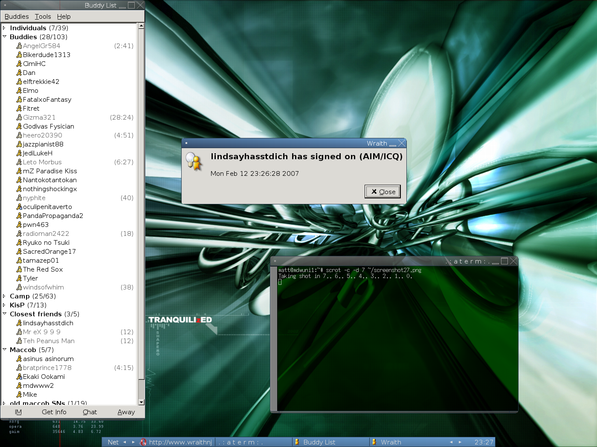Screen dimensions: 597x447
Task: Expand the Camp group
Action: [x=4, y=296]
